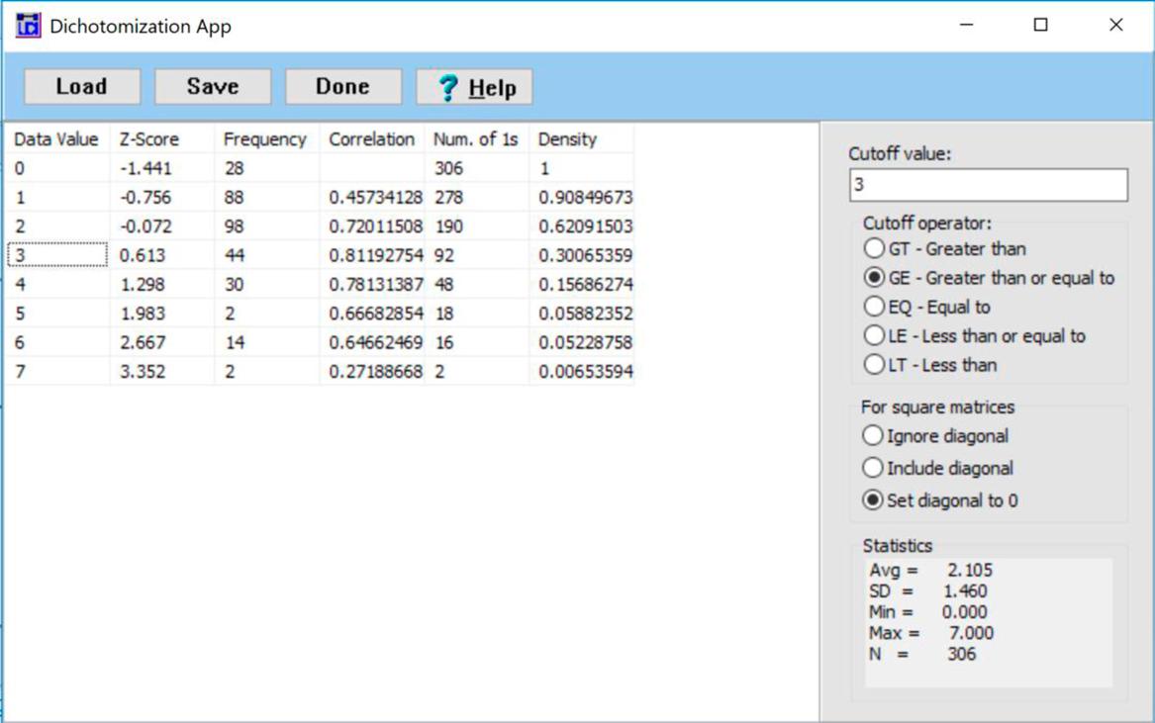The width and height of the screenshot is (1155, 723).
Task: Click the Correlation column header
Action: pyautogui.click(x=371, y=139)
